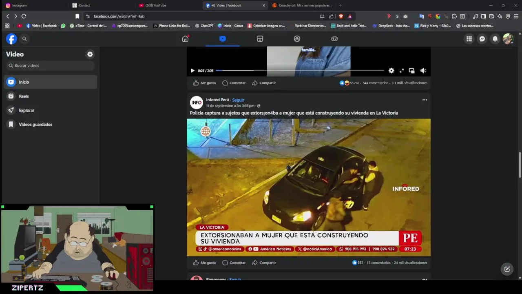The height and width of the screenshot is (294, 522).
Task: Go back in the browser
Action: pyautogui.click(x=7, y=16)
